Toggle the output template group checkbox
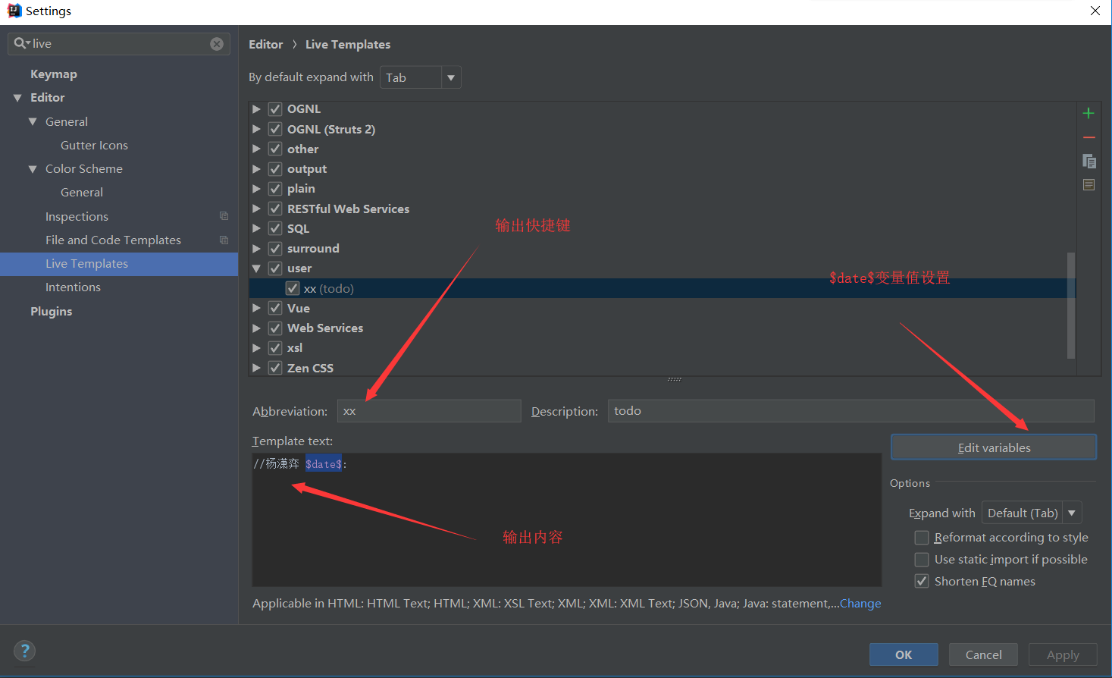The image size is (1112, 678). [275, 169]
